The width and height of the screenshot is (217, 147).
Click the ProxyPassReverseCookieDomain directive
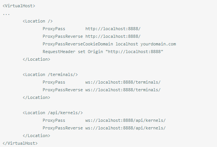tap(78, 44)
